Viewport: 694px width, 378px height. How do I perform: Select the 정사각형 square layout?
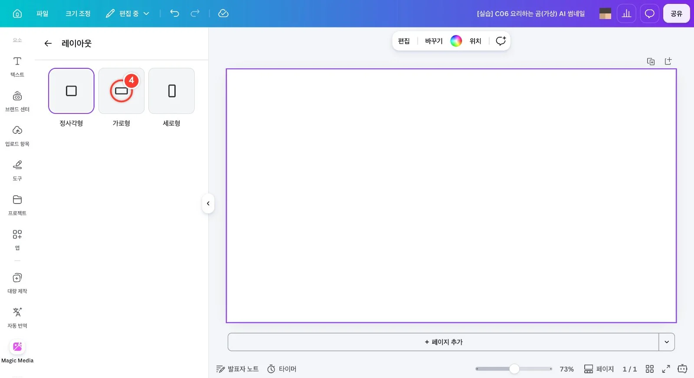[71, 91]
